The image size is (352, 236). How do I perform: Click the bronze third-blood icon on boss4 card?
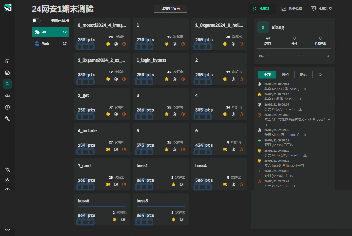[x=242, y=184]
